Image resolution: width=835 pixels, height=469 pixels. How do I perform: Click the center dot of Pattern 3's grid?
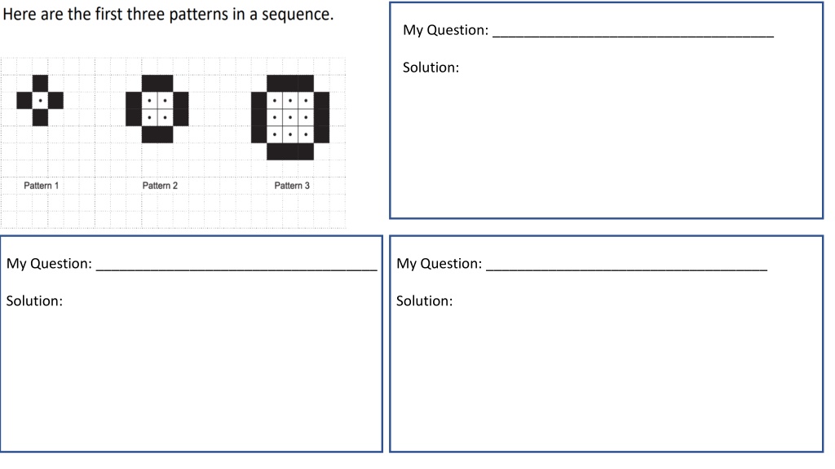tap(290, 117)
